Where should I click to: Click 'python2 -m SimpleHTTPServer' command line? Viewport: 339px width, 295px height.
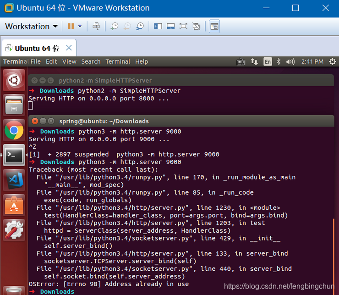tap(129, 91)
